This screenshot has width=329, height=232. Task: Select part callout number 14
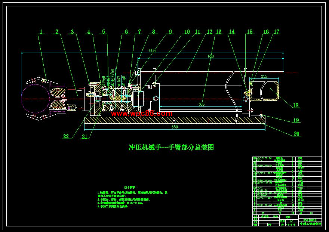pos(232,32)
